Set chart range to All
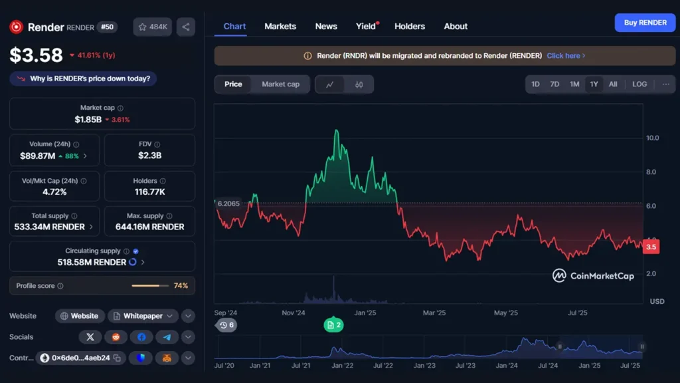 click(613, 84)
